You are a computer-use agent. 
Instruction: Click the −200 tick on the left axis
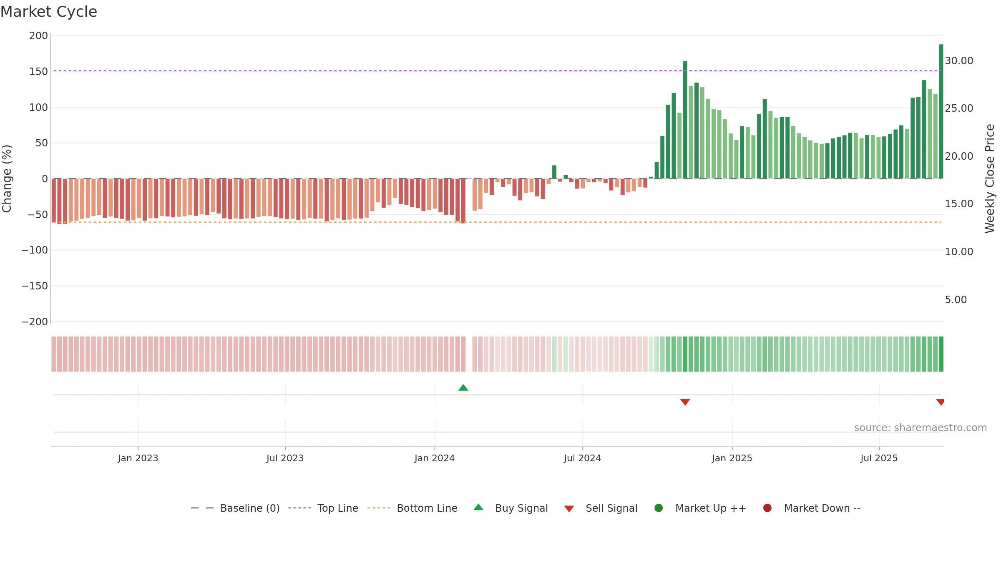(35, 322)
